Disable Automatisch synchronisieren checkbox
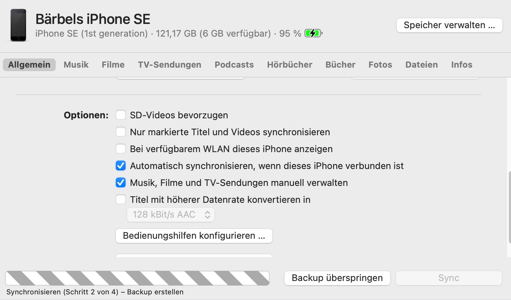Screen dimensions: 511x300 (x=121, y=166)
